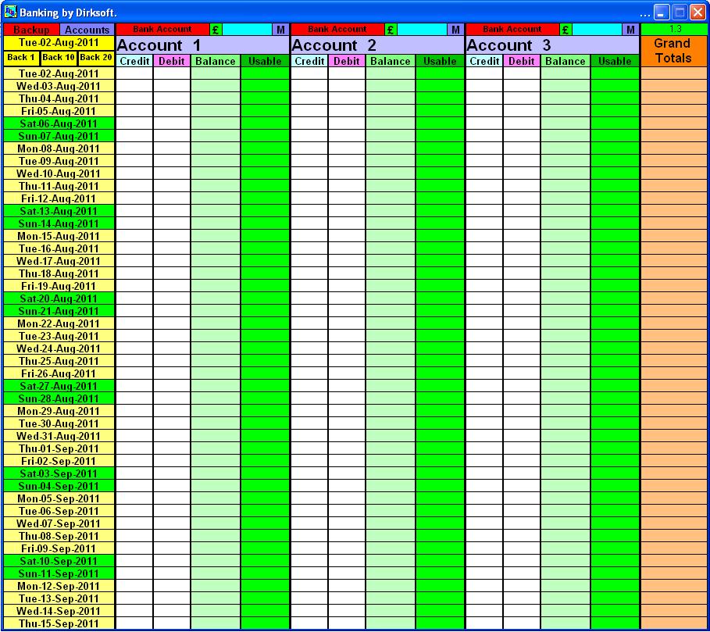Select the Sat-06-Aug-2011 date row
The width and height of the screenshot is (710, 632).
pyautogui.click(x=59, y=123)
